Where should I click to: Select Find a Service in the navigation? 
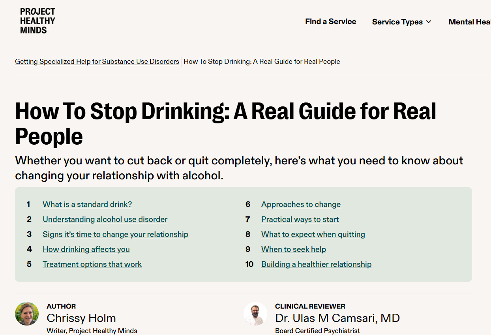coord(330,22)
